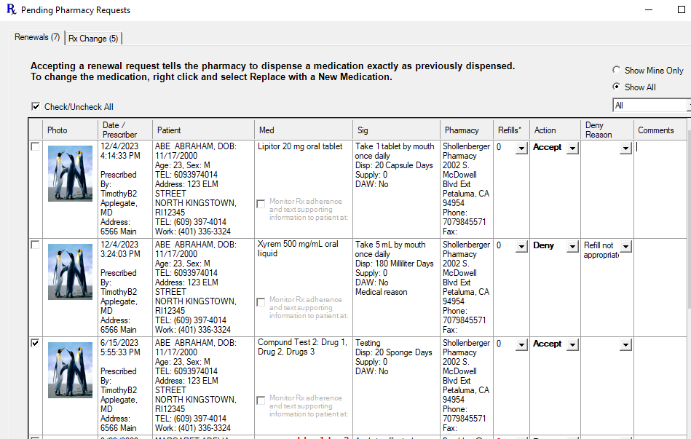Select the Show All radio button
This screenshot has width=691, height=439.
pos(617,87)
